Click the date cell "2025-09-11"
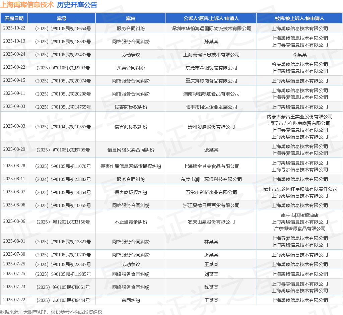This screenshot has height=315, width=343. pyautogui.click(x=14, y=93)
